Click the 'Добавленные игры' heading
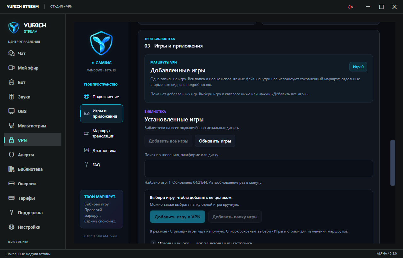 pos(178,70)
